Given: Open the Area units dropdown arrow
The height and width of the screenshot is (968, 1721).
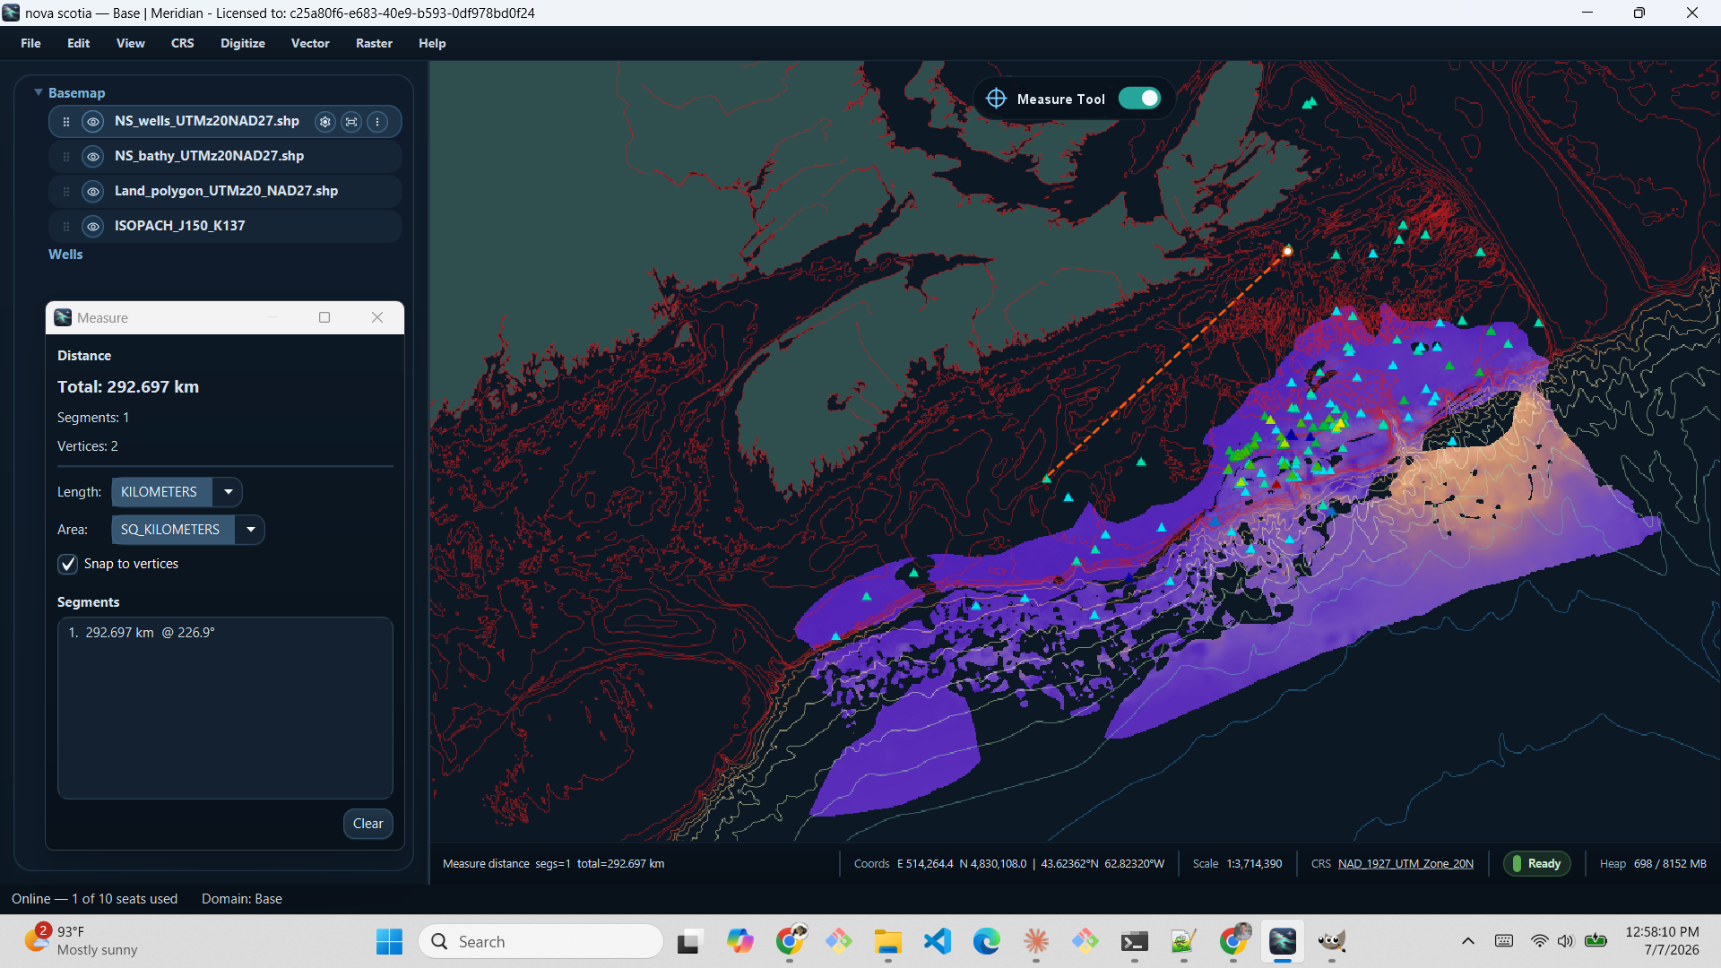Looking at the screenshot, I should 250,530.
